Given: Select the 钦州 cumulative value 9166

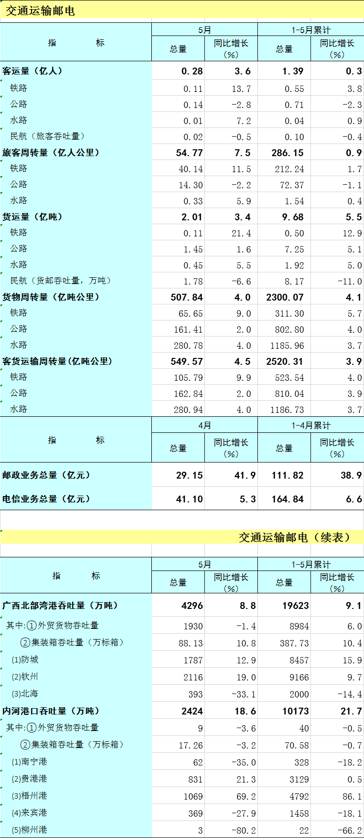Looking at the screenshot, I should [x=299, y=678].
